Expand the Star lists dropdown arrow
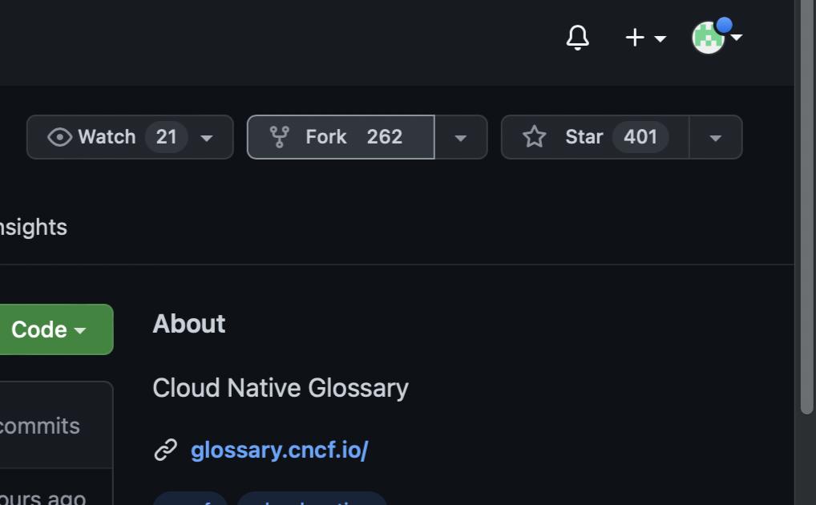Viewport: 816px width, 505px height. click(716, 137)
